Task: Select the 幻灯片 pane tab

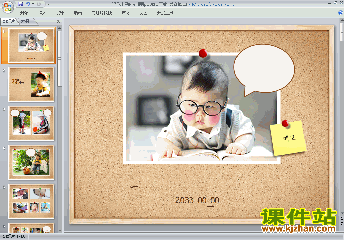Action: coord(9,21)
